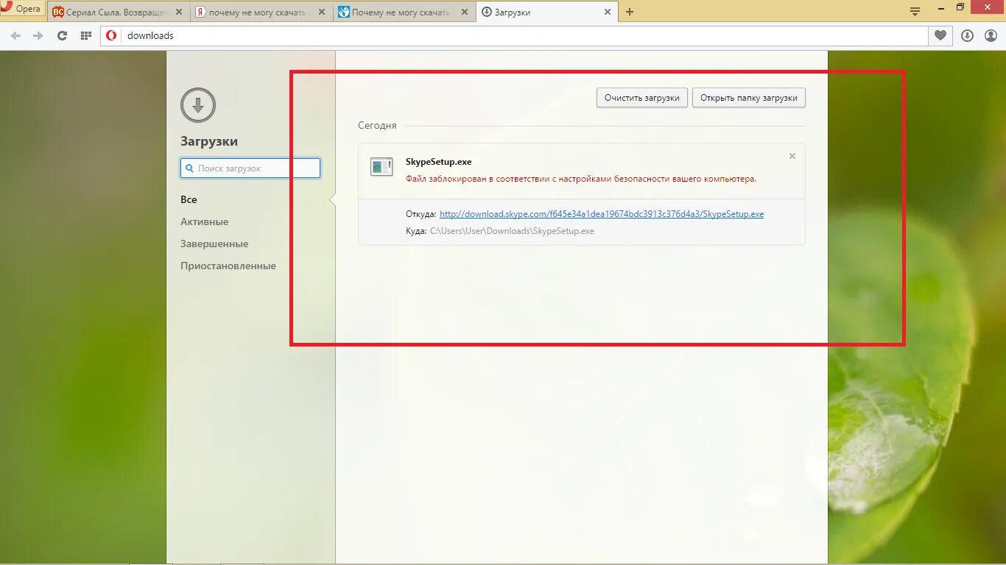1006x565 pixels.
Task: Restore down the Opera window
Action: coord(960,7)
